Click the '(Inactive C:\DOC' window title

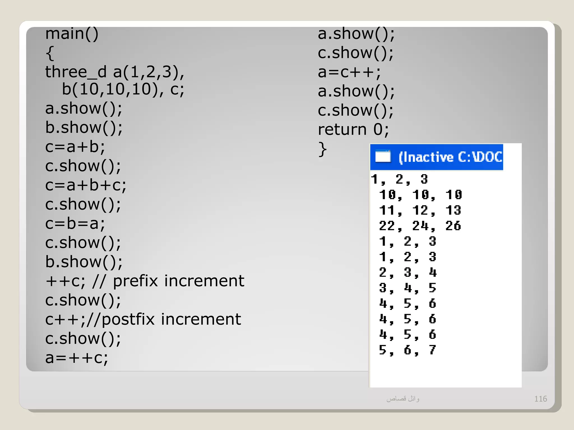click(450, 157)
